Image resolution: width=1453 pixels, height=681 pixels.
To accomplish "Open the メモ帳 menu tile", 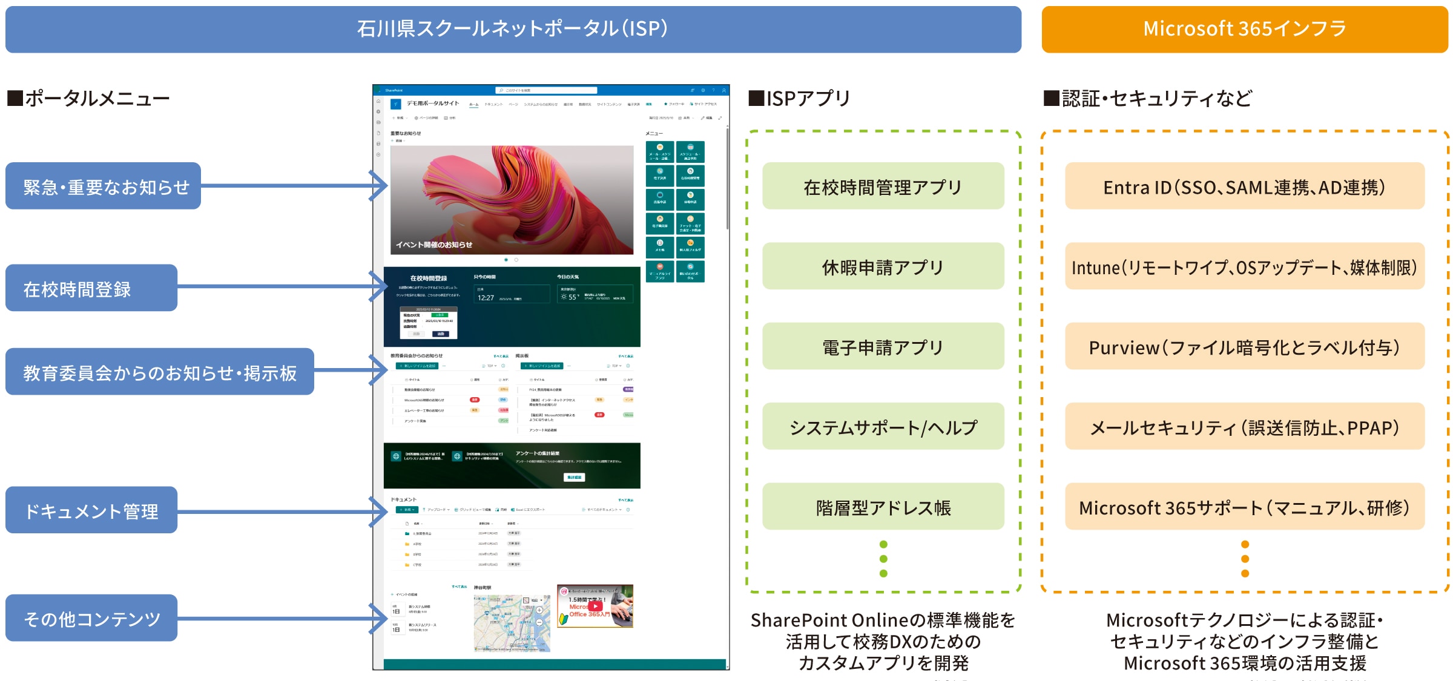I will click(x=660, y=247).
